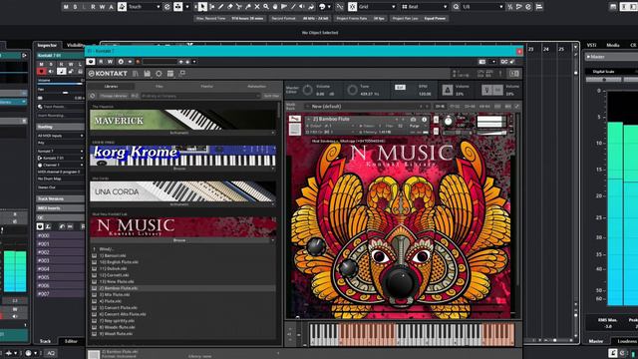Select the Erase tool in Cubase toolbar
This screenshot has height=359, width=638.
(x=230, y=7)
